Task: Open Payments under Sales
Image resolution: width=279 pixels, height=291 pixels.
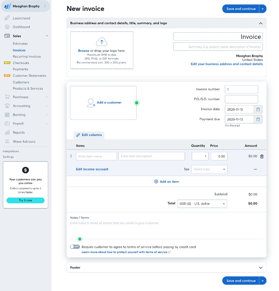Action: [21, 69]
